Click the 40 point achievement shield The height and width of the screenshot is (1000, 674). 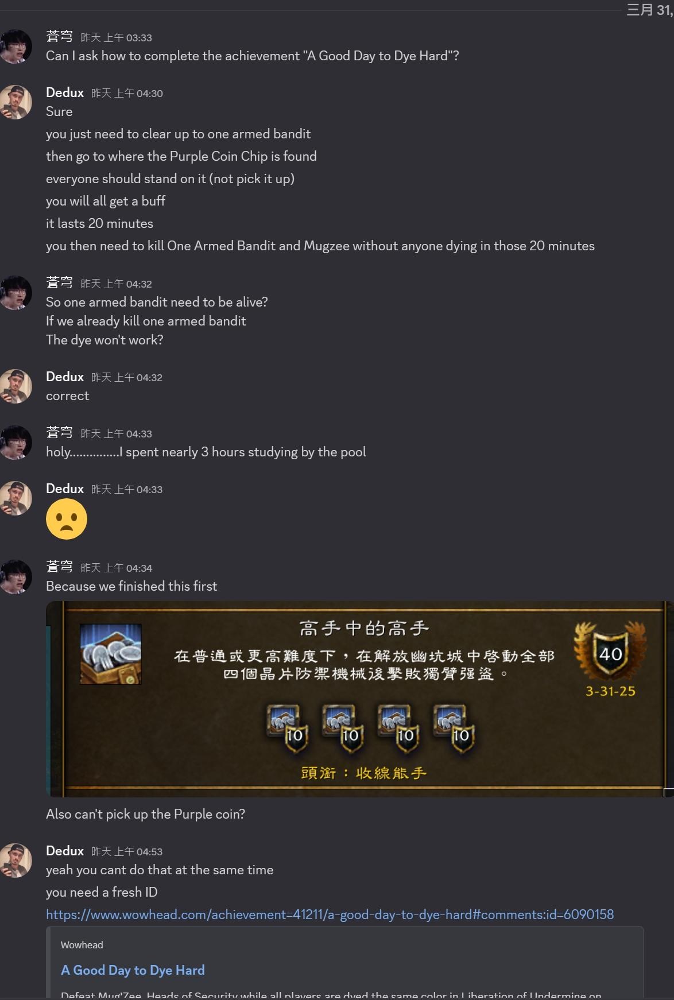point(610,652)
